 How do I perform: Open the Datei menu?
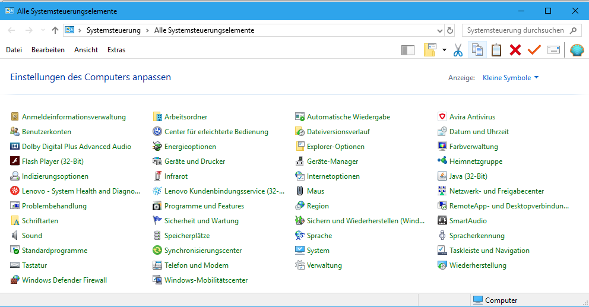click(14, 50)
